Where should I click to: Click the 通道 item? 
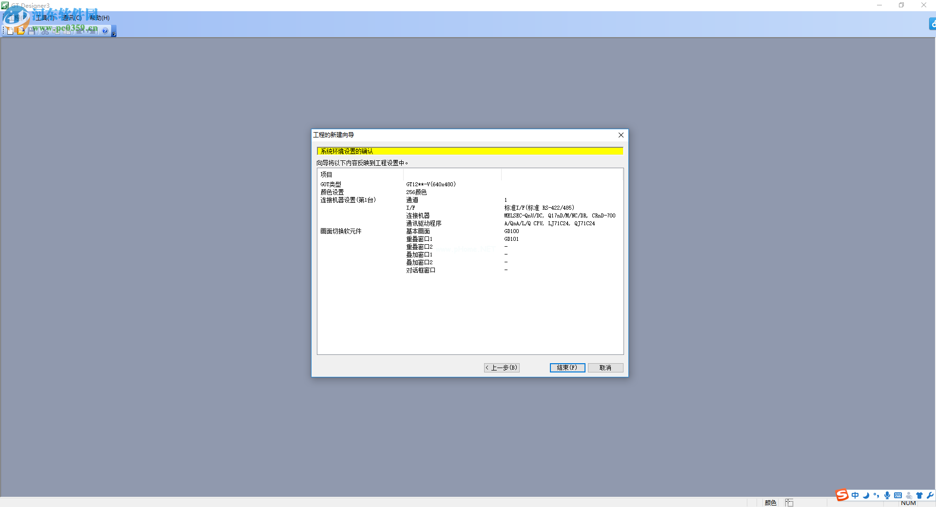pos(412,200)
